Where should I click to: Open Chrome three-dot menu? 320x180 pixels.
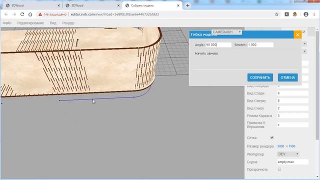tap(314, 14)
